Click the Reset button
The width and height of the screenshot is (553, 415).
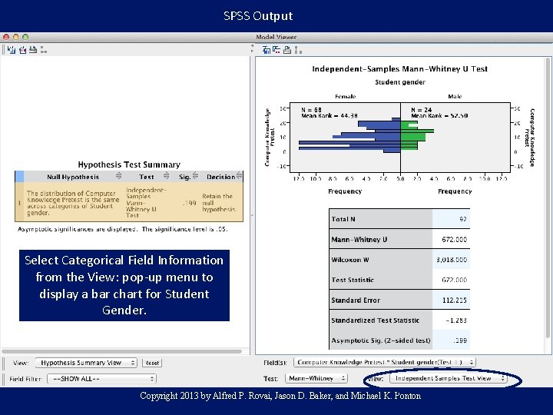point(152,363)
